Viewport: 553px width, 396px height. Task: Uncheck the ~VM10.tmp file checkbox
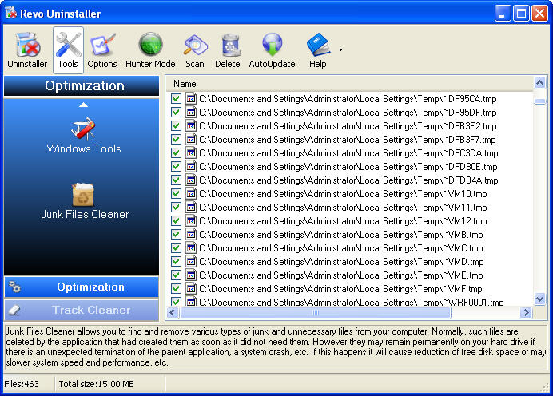click(x=177, y=194)
